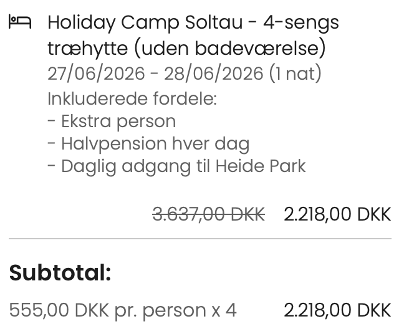The image size is (404, 334).
Task: Click the discounted price next to the crossed-out price
Action: coord(337,214)
